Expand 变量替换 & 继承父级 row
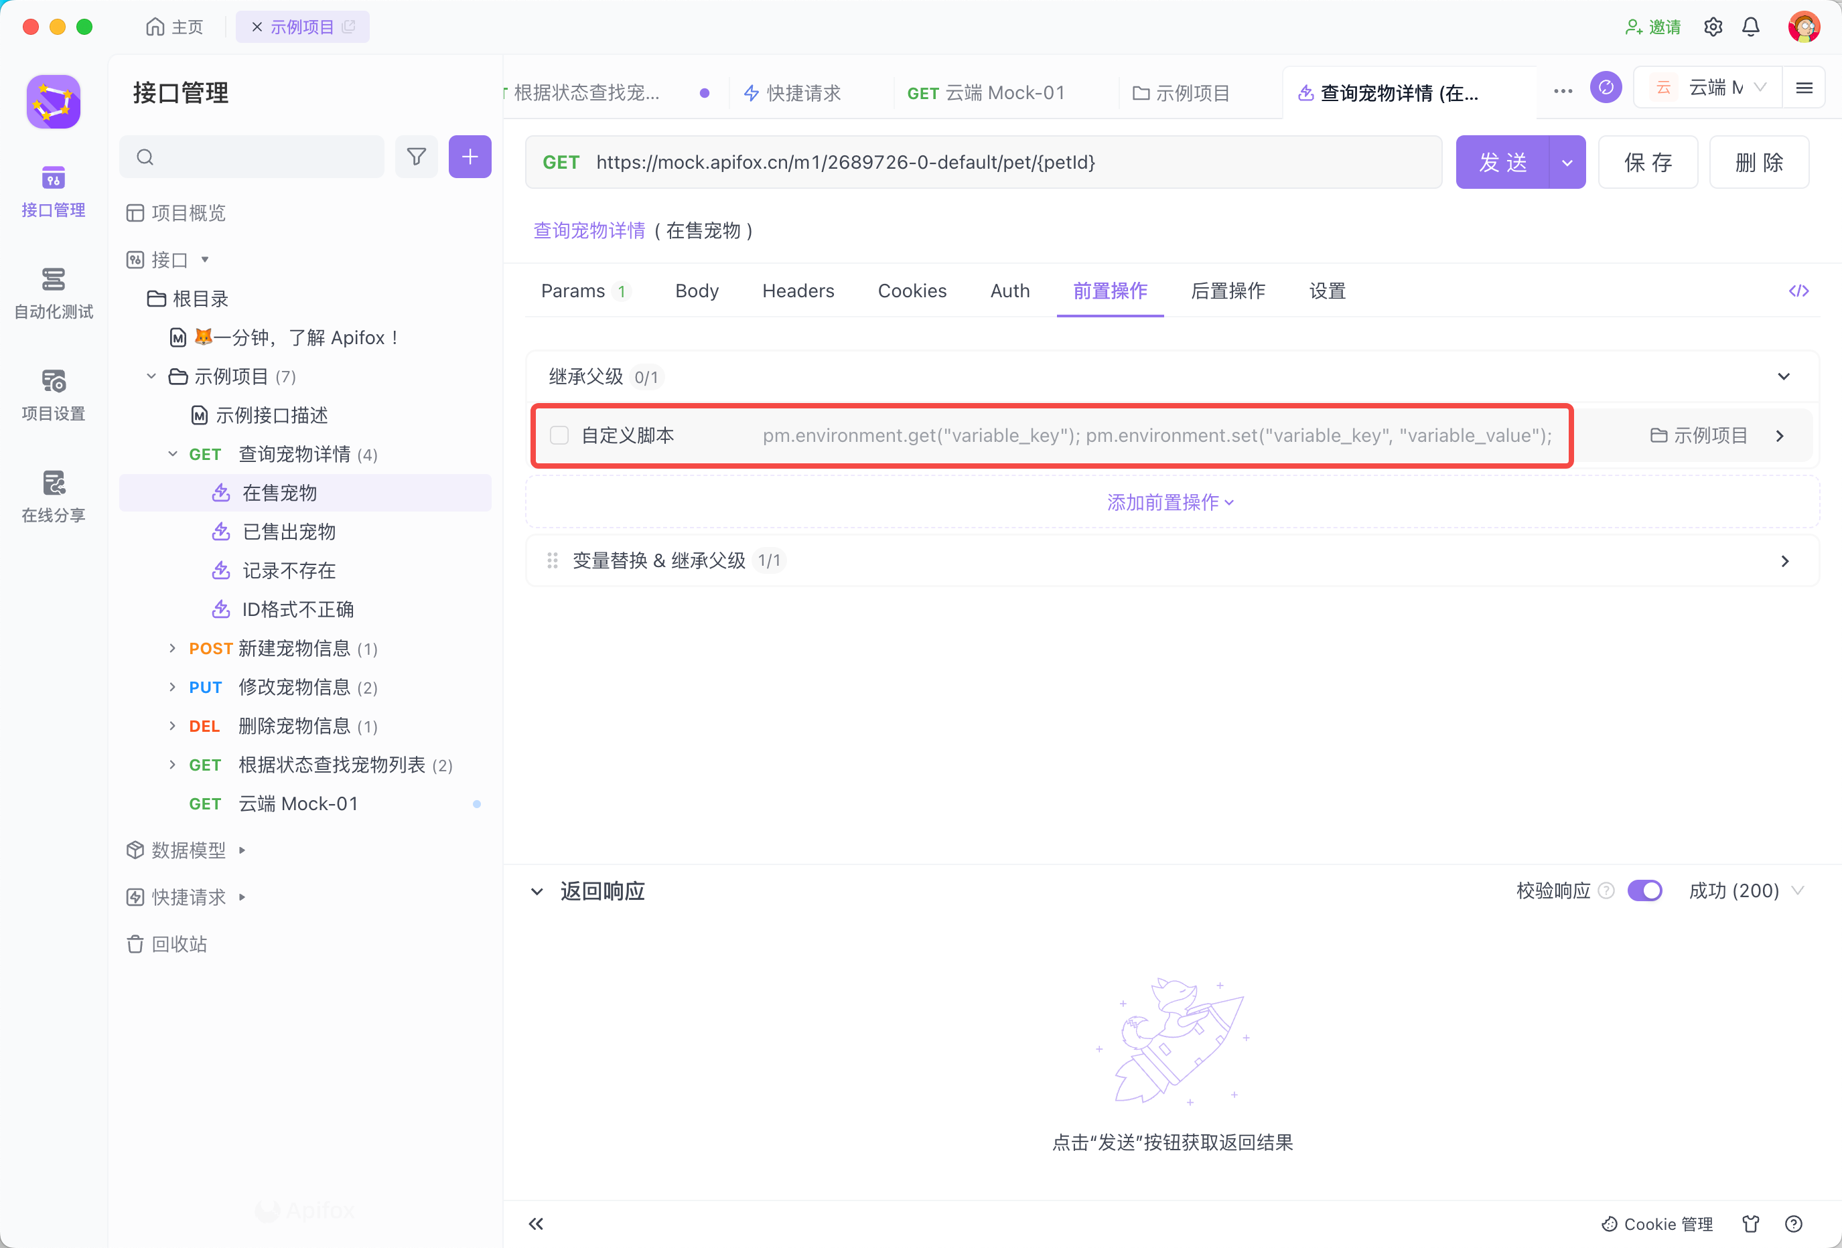 point(1784,561)
